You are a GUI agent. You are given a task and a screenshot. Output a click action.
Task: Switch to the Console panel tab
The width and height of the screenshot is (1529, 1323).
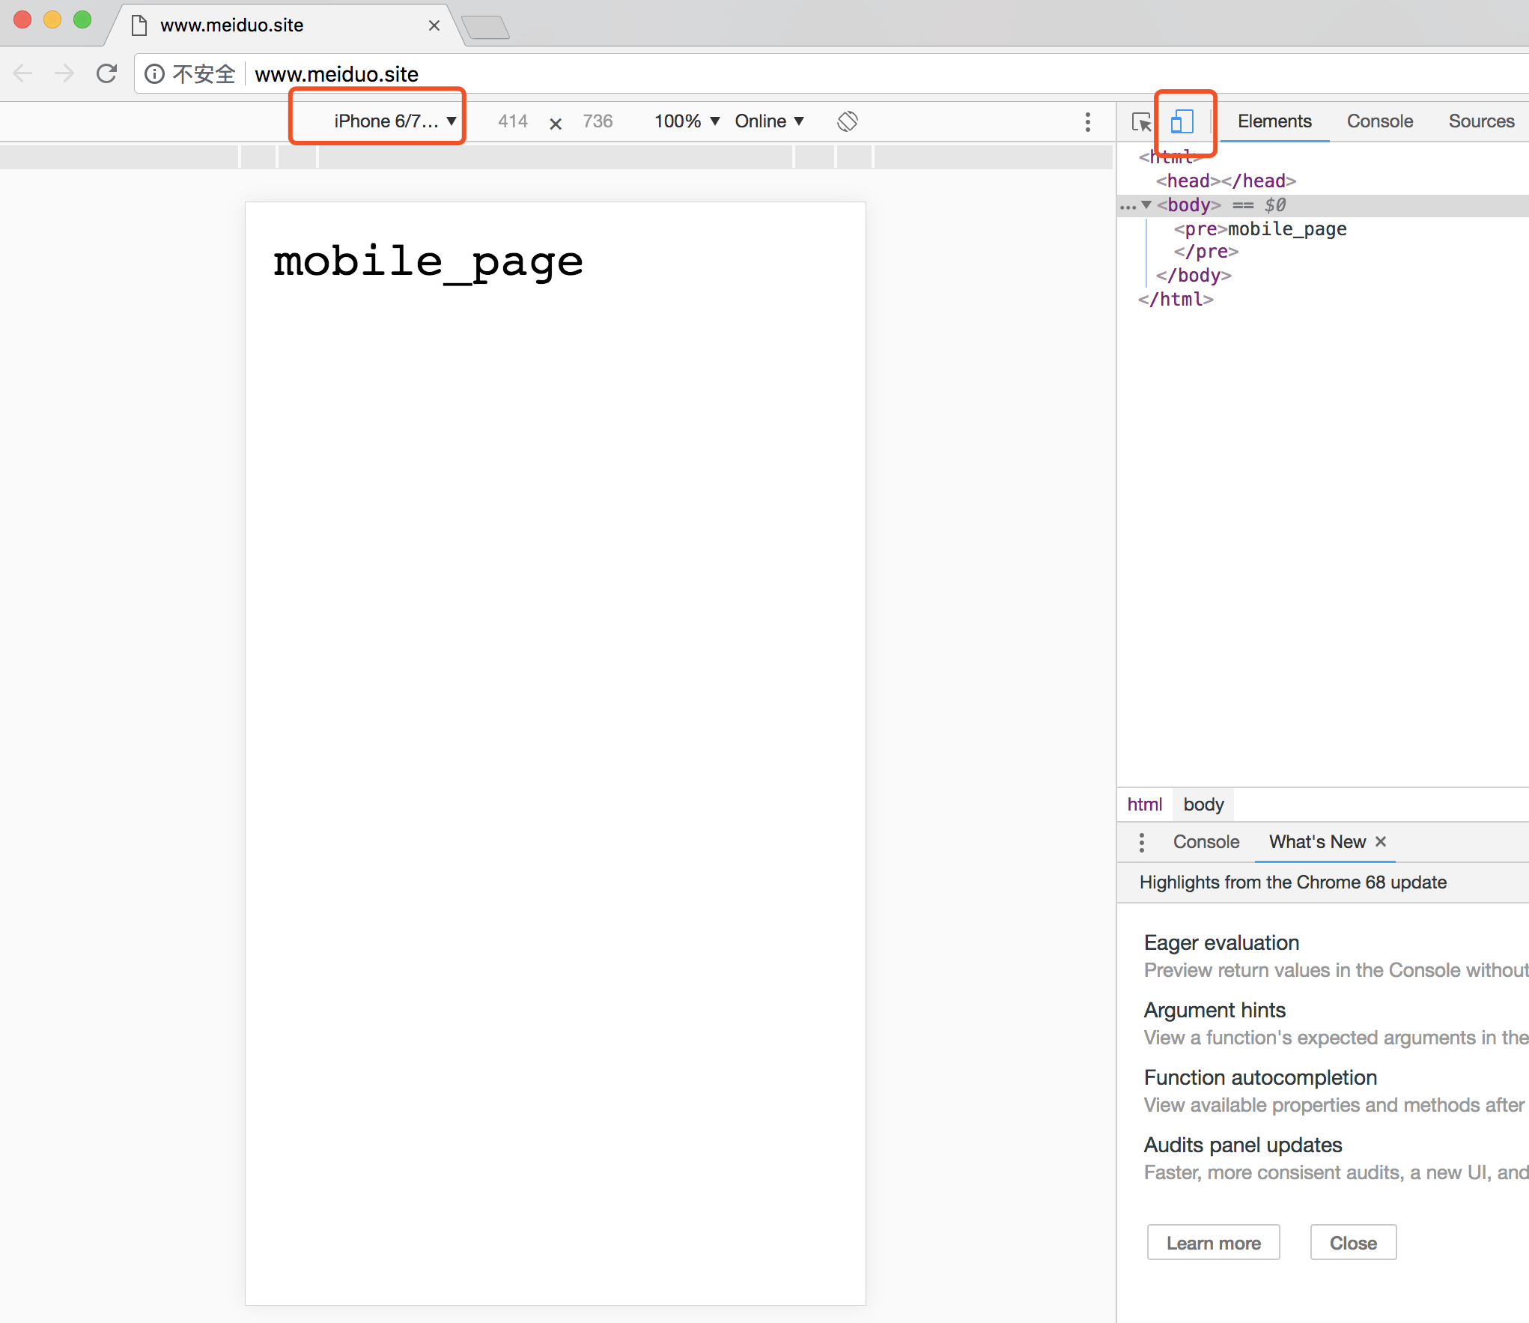tap(1376, 121)
